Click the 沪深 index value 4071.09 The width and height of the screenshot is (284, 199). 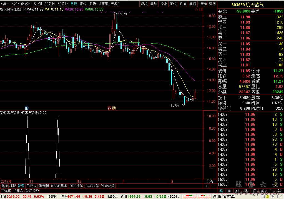pos(74,197)
